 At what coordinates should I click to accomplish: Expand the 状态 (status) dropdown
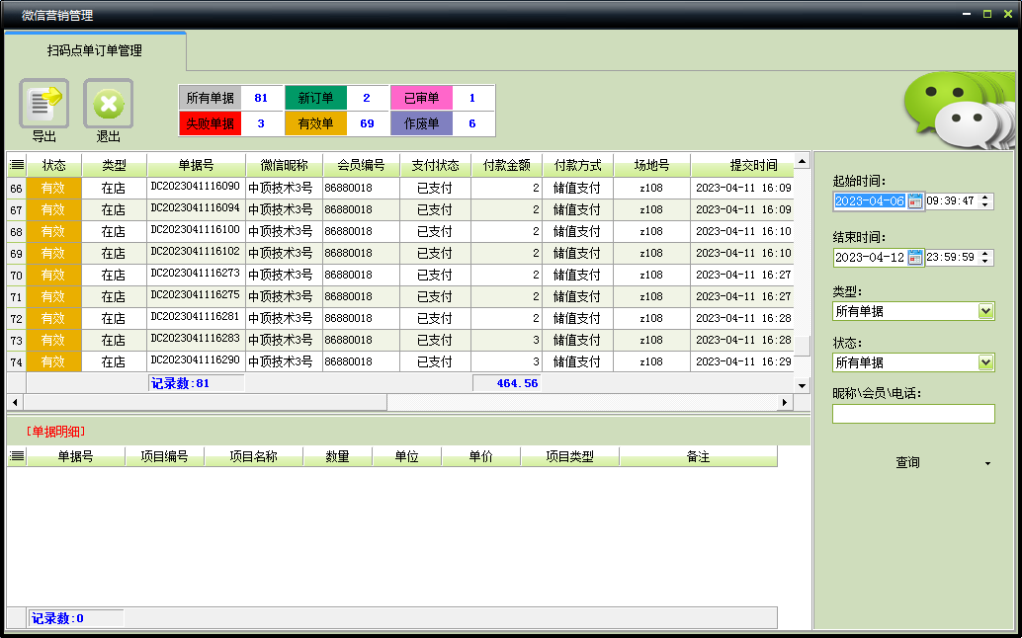pos(985,362)
